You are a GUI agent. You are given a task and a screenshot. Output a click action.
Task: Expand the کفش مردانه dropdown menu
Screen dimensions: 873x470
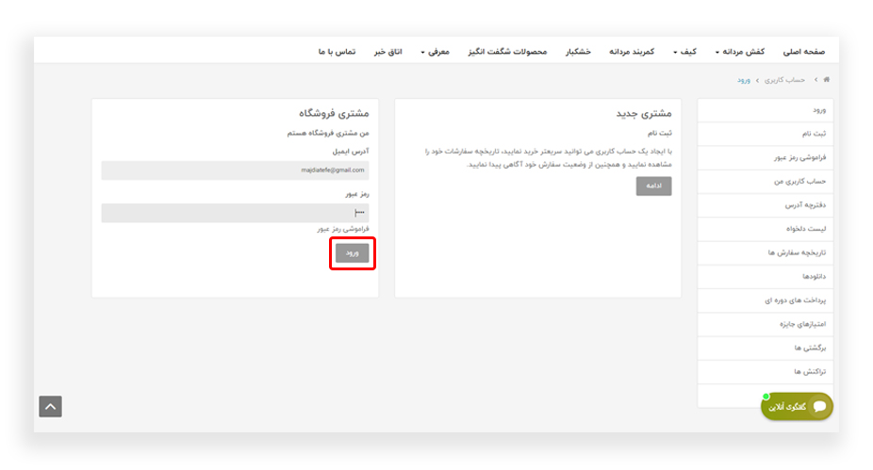pos(739,51)
